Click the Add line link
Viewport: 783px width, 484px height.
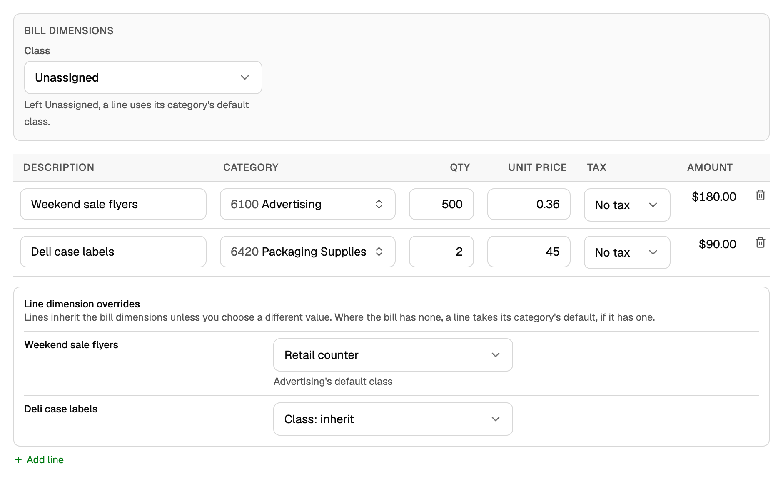(x=39, y=460)
